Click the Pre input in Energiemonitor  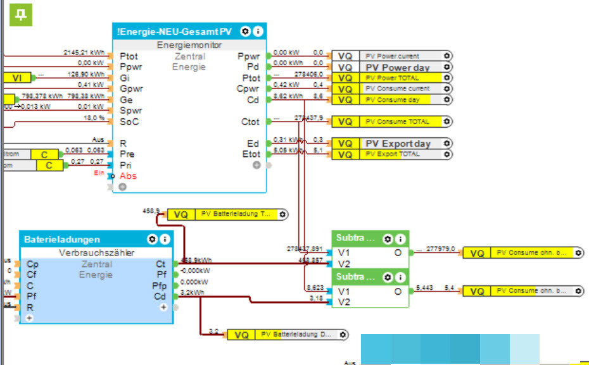(127, 154)
